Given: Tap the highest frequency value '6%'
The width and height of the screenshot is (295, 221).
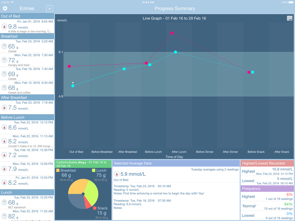Looking at the screenshot, I should click(290, 195).
